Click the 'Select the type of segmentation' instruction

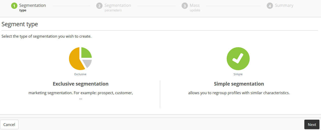[46, 36]
